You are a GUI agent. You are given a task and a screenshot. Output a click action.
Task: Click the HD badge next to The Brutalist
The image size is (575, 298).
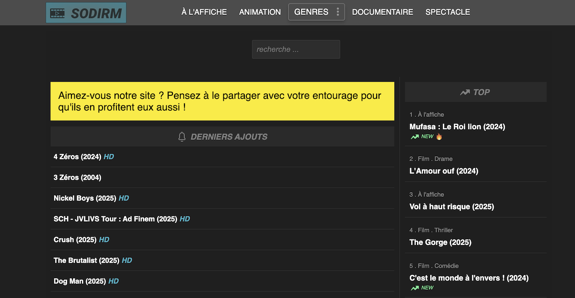point(127,261)
